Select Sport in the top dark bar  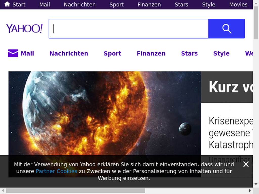click(116, 5)
